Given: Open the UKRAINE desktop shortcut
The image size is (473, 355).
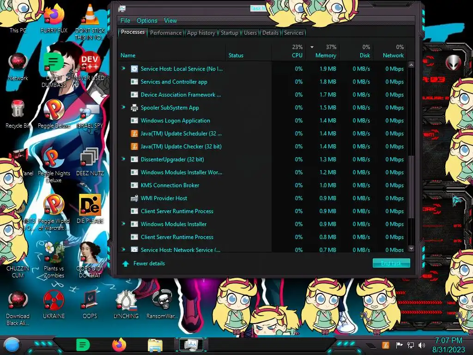Looking at the screenshot, I should pyautogui.click(x=54, y=305).
